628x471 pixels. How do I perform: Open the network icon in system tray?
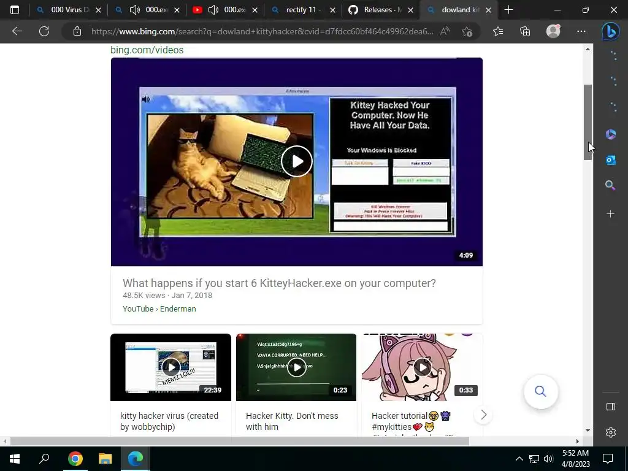point(534,459)
